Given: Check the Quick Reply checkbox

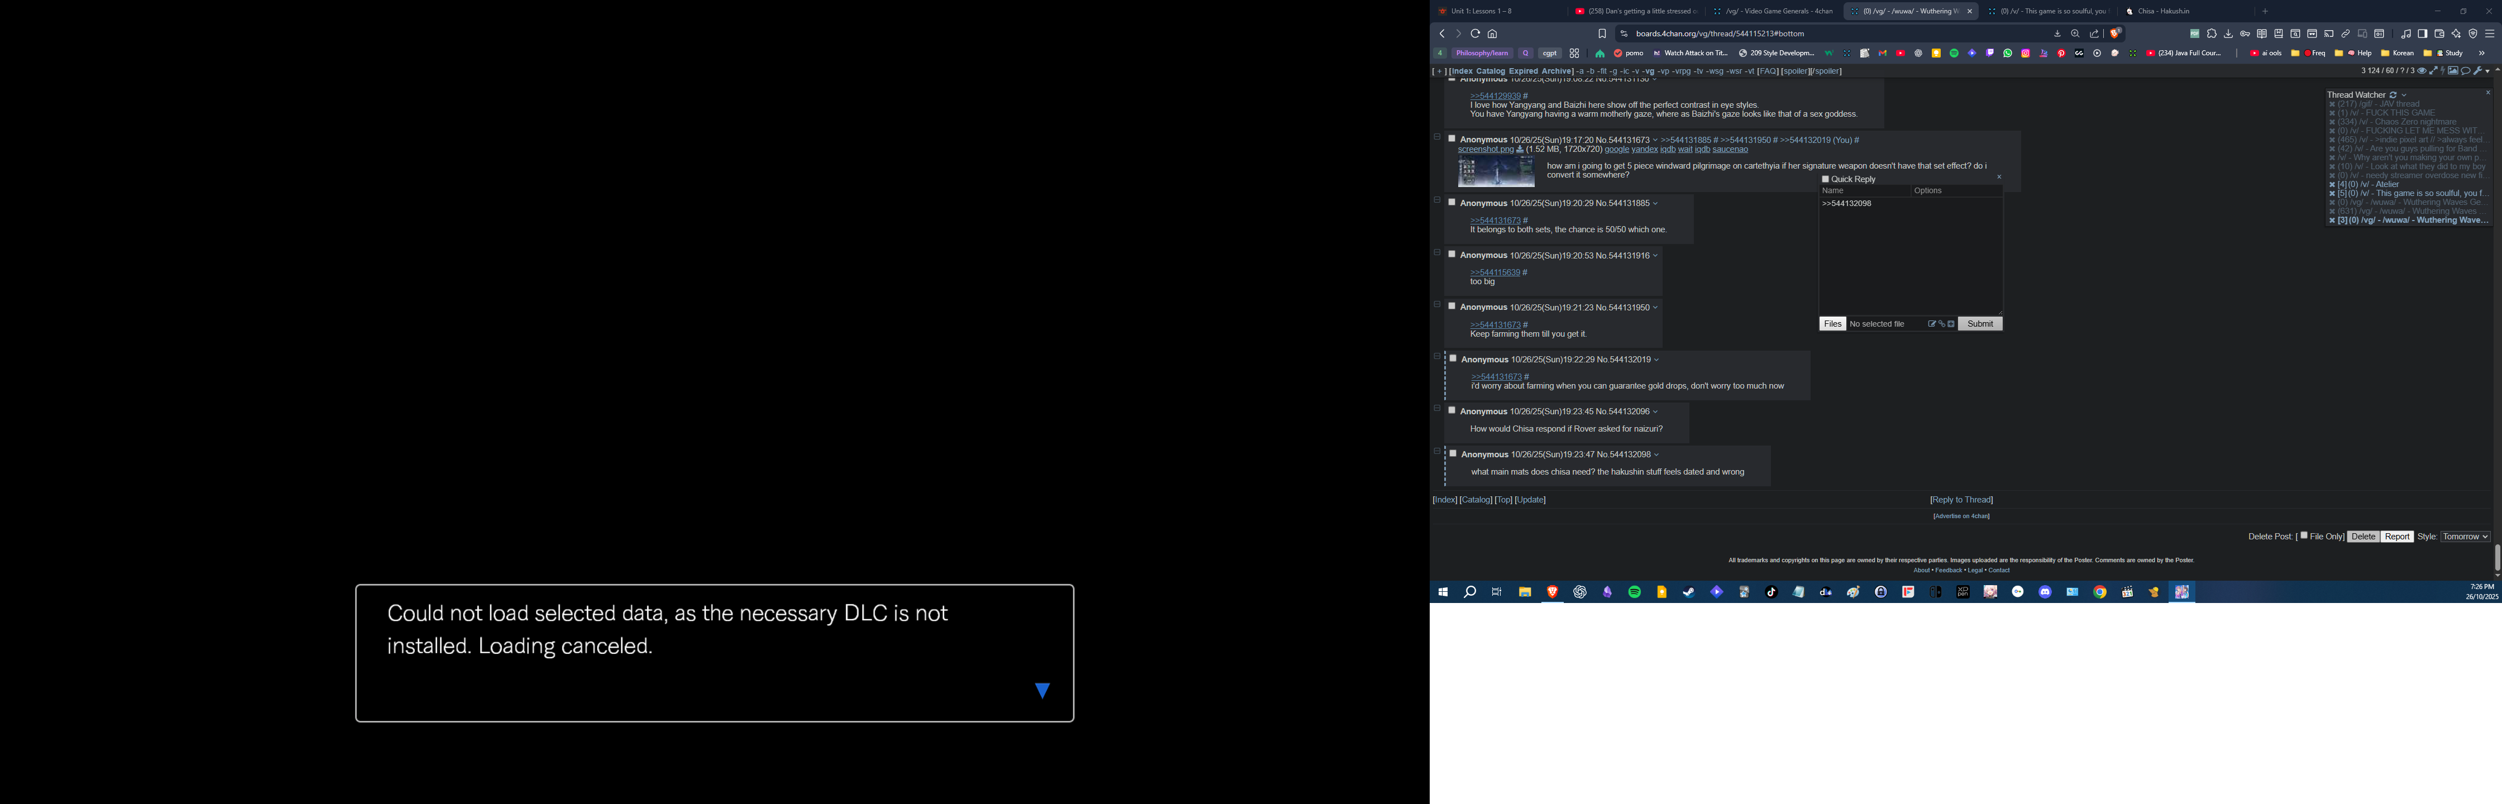Looking at the screenshot, I should coord(1825,180).
